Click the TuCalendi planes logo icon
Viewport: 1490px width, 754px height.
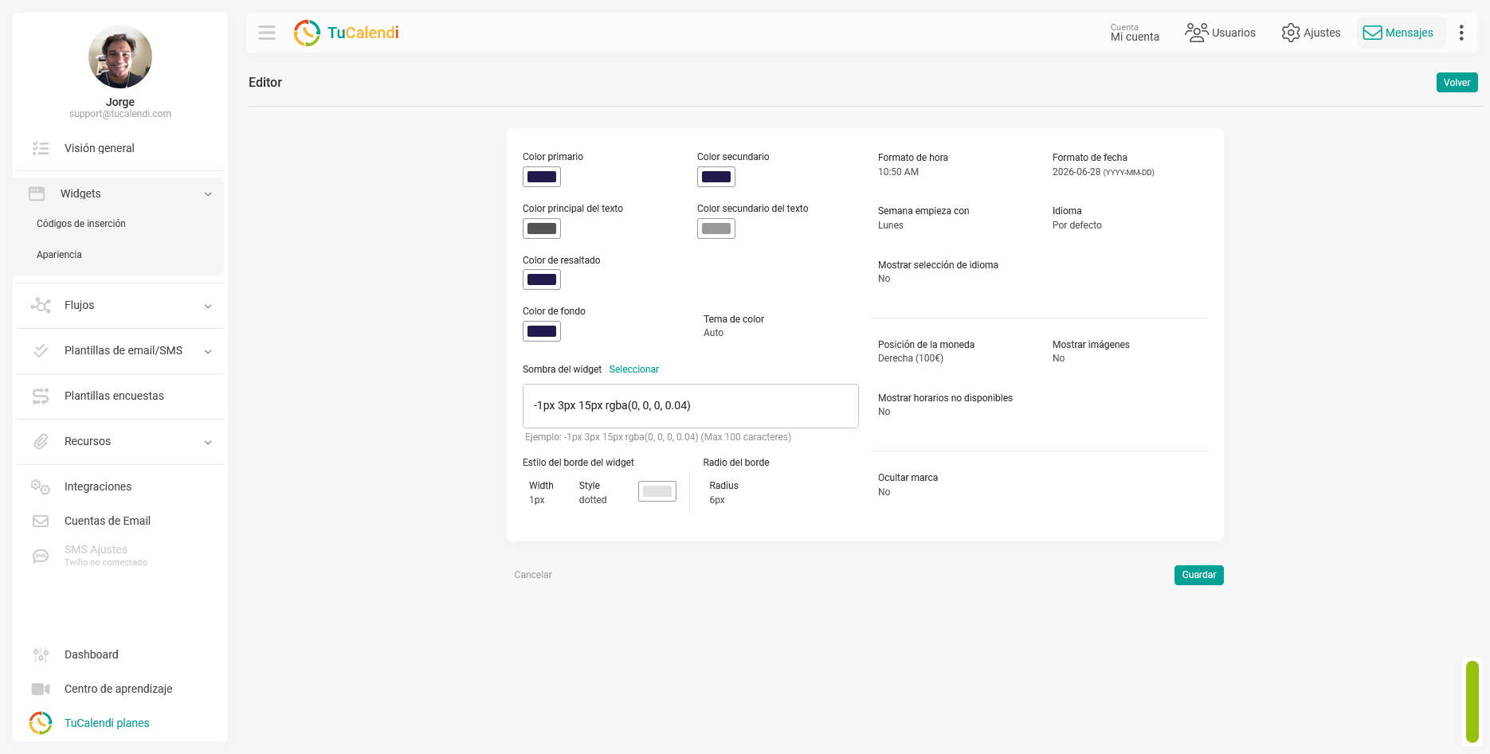coord(41,723)
